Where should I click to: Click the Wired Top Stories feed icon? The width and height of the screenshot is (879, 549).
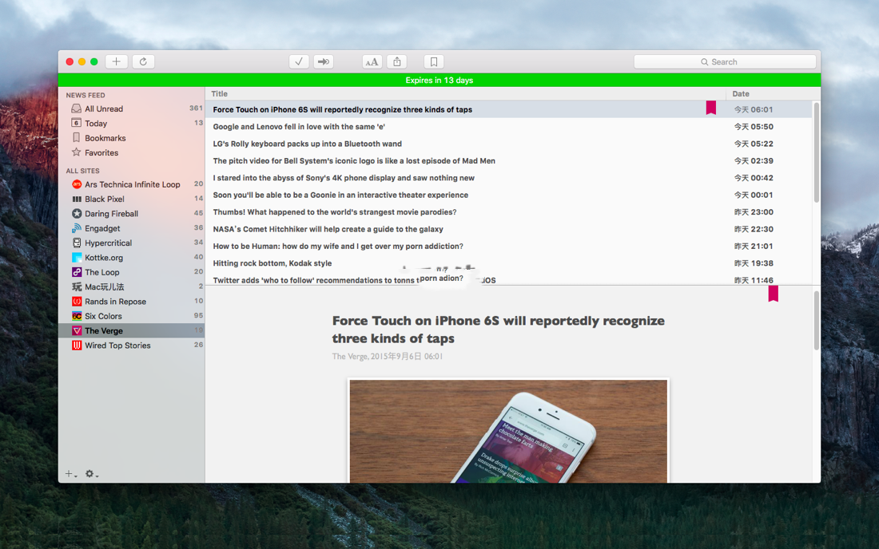[77, 346]
